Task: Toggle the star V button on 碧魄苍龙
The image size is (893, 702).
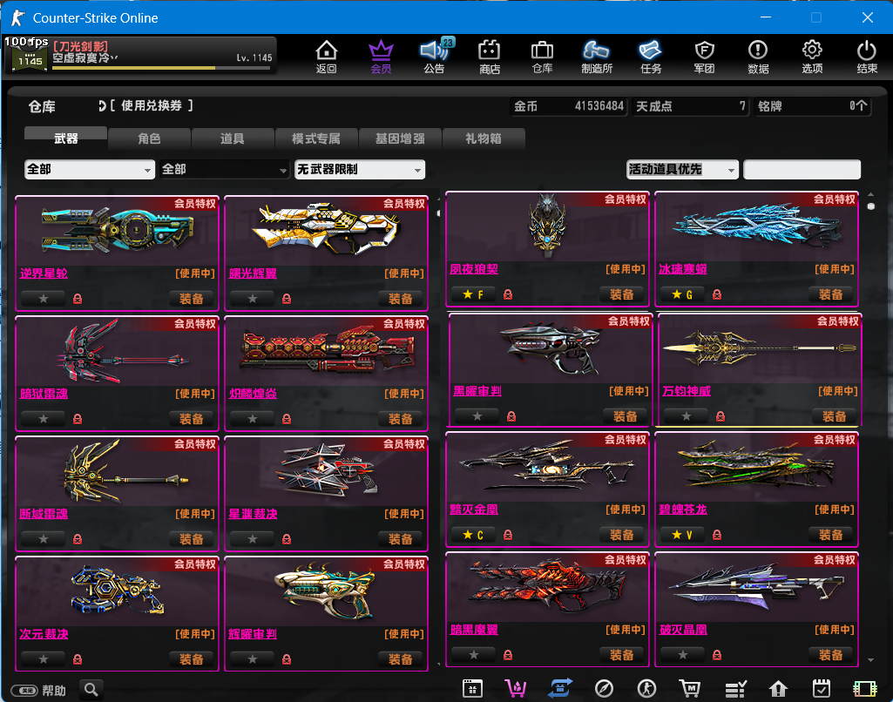Action: click(x=682, y=535)
